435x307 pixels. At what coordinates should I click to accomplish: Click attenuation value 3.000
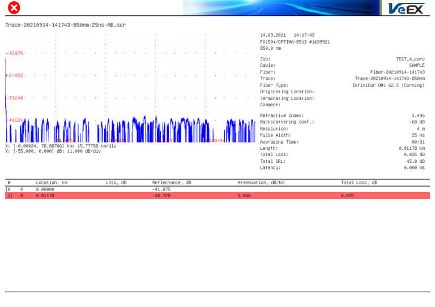244,196
